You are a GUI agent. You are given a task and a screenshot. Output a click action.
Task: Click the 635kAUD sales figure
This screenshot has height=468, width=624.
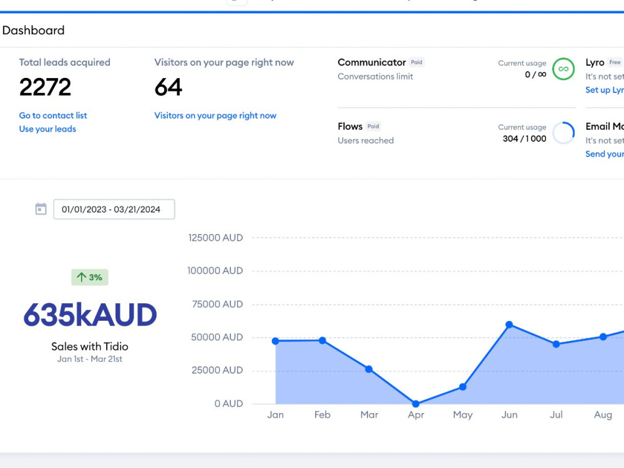90,314
